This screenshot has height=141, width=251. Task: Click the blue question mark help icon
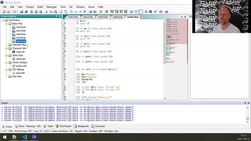pos(166,12)
